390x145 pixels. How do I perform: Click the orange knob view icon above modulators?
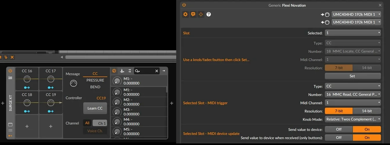114,71
